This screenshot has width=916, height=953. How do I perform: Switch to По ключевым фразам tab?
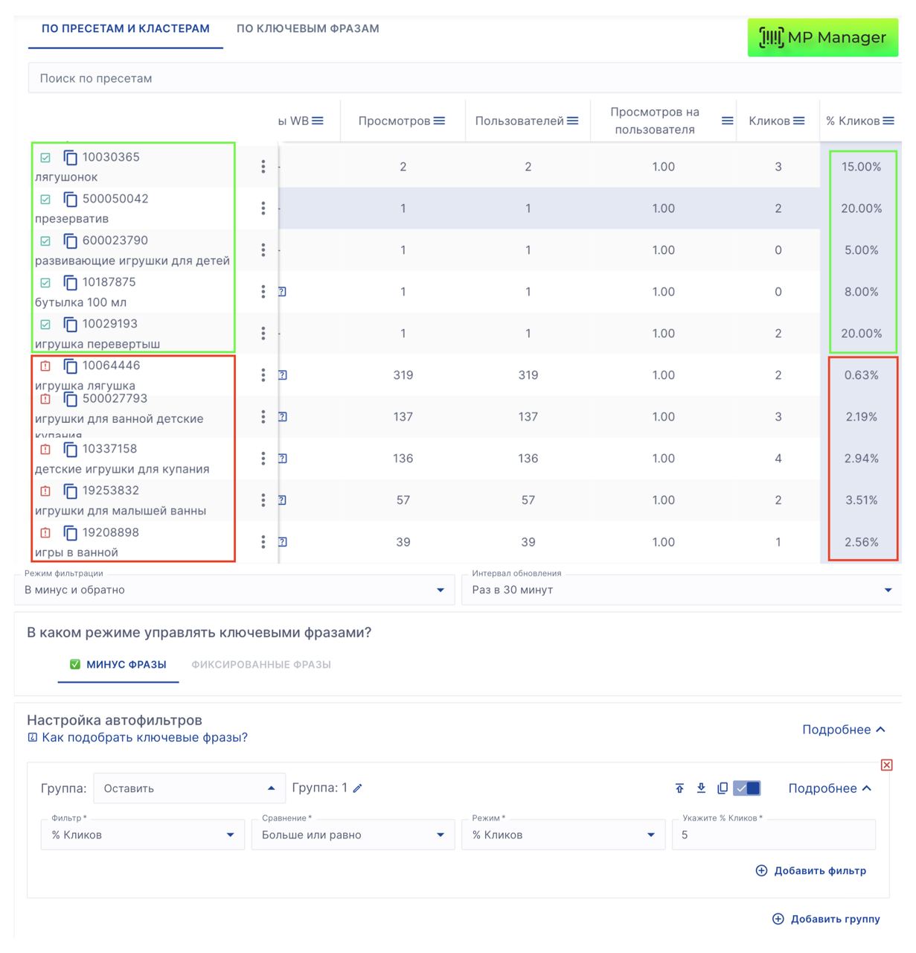click(x=307, y=29)
